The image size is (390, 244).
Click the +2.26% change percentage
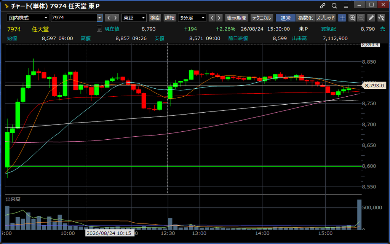pos(225,29)
